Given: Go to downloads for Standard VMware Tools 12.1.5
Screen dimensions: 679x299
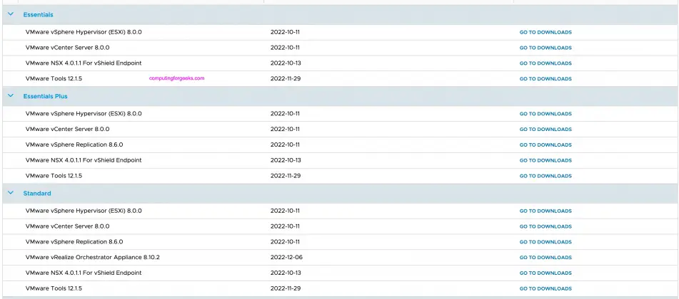Looking at the screenshot, I should click(x=545, y=289).
